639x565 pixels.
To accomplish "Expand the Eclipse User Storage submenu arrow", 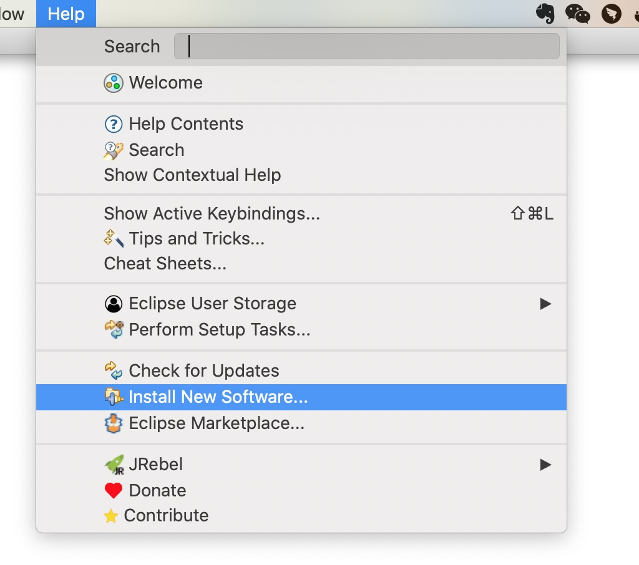I will (x=545, y=304).
